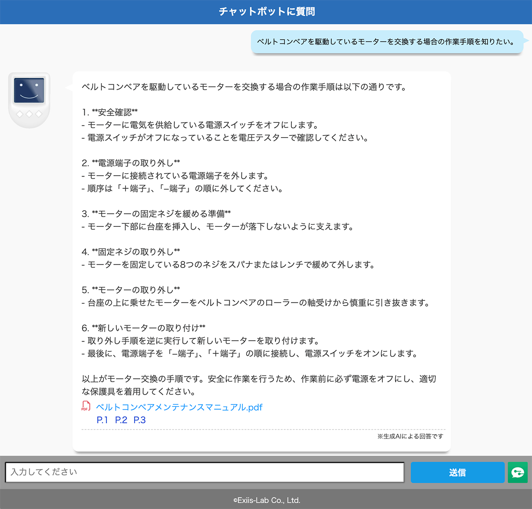Viewport: 532px width, 509px height.
Task: Click the green chat icon beside 送信
Action: tap(517, 472)
